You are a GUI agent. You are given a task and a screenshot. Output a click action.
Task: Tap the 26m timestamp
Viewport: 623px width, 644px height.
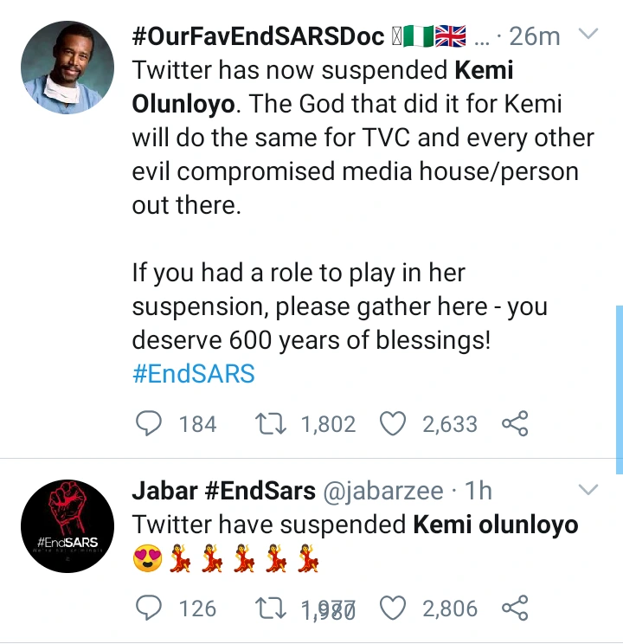[535, 36]
